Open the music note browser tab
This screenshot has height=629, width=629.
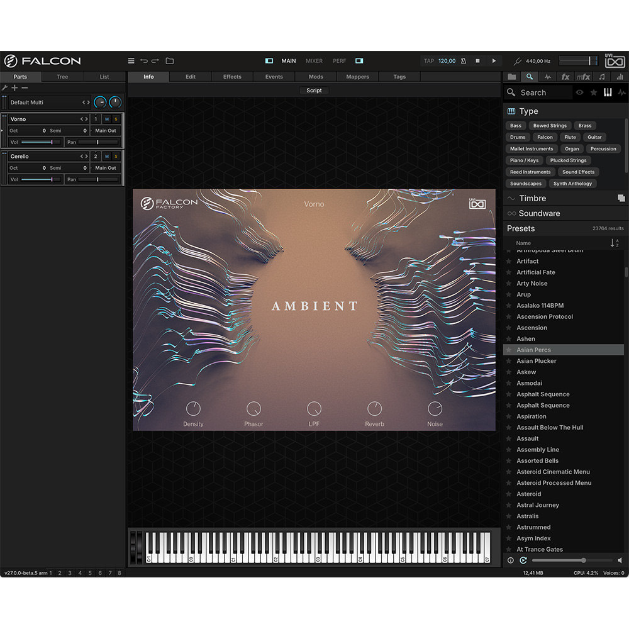pos(602,77)
